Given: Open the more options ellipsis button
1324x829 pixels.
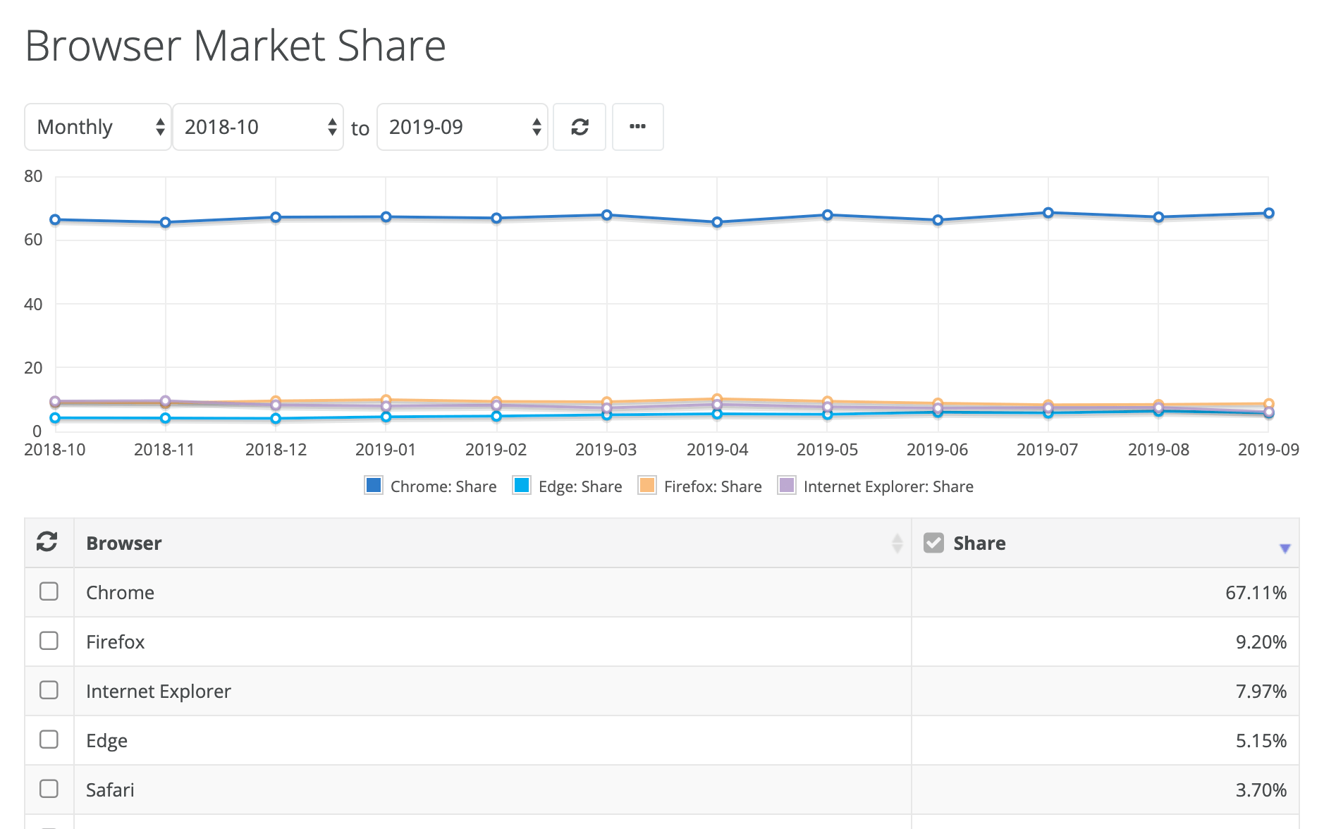Looking at the screenshot, I should point(637,127).
